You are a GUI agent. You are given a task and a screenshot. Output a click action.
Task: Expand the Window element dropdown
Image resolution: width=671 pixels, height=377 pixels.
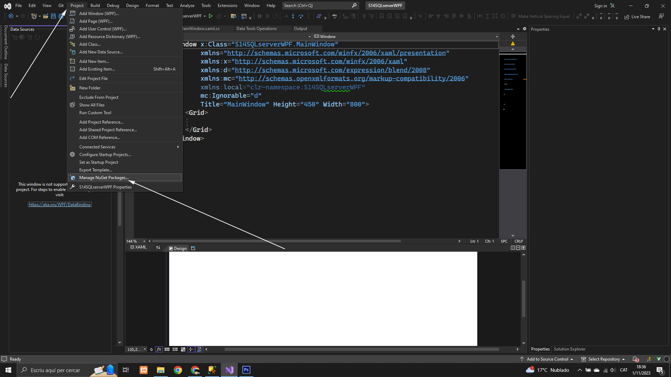coord(497,37)
